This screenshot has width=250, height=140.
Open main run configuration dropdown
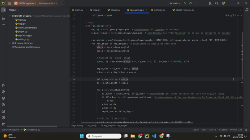pos(175,3)
